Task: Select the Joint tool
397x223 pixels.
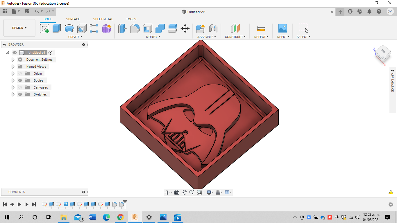Action: pyautogui.click(x=213, y=28)
